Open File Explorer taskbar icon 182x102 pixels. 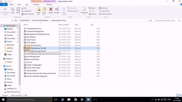click(69, 99)
